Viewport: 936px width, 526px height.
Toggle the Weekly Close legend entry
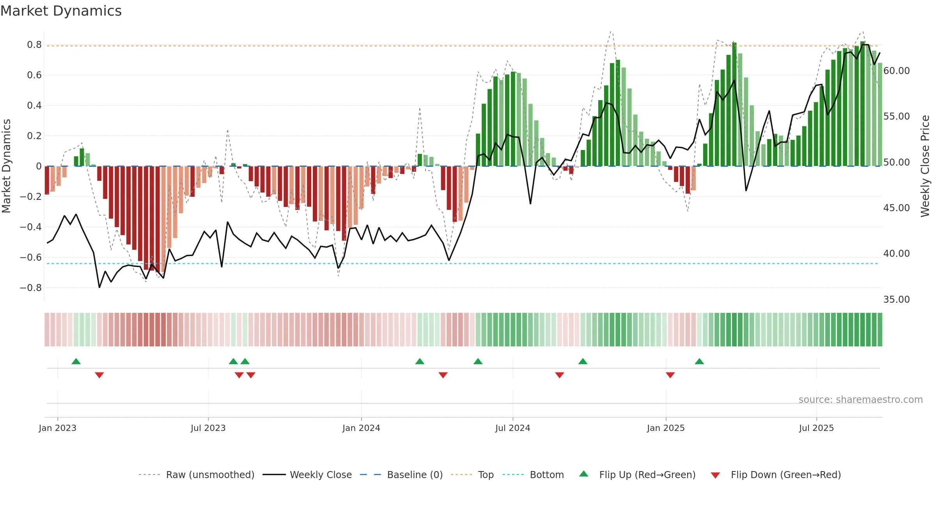pos(307,475)
